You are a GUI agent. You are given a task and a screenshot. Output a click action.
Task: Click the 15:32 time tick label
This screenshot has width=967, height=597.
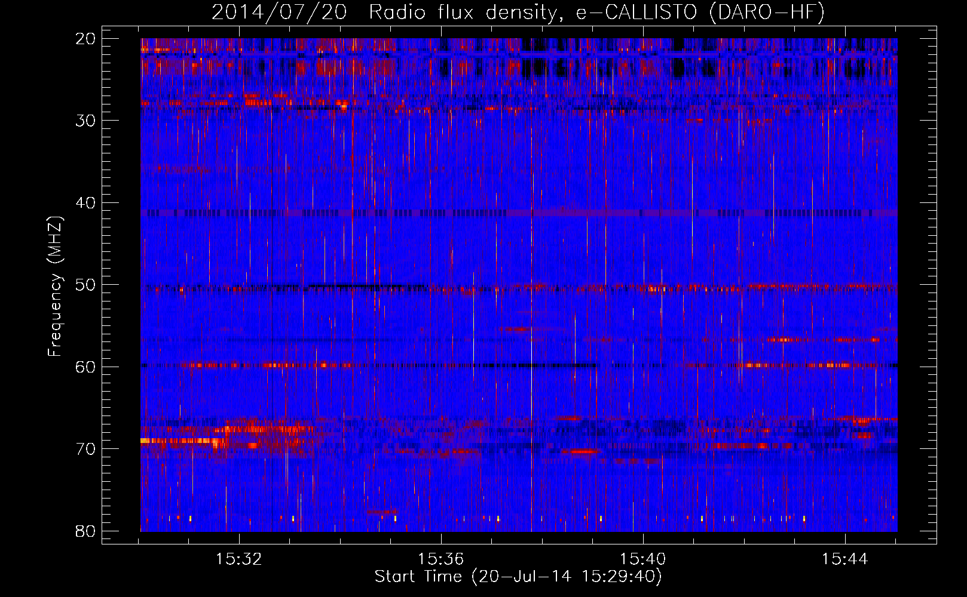[239, 559]
